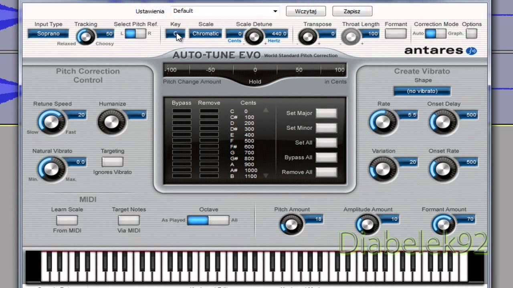The width and height of the screenshot is (513, 288).
Task: Switch Correction Mode Auto/Graph toggle
Action: coord(435,34)
